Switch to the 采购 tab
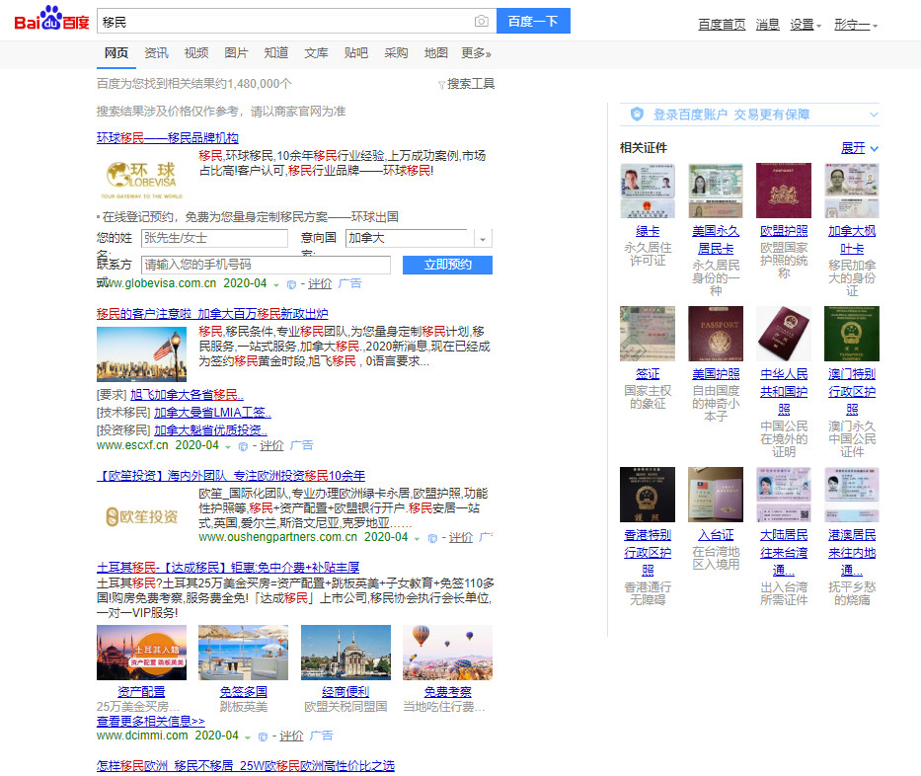The height and width of the screenshot is (776, 921). click(x=396, y=53)
